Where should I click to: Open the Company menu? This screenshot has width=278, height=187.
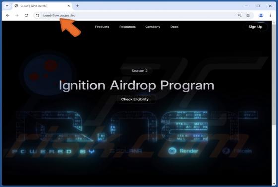pyautogui.click(x=153, y=27)
